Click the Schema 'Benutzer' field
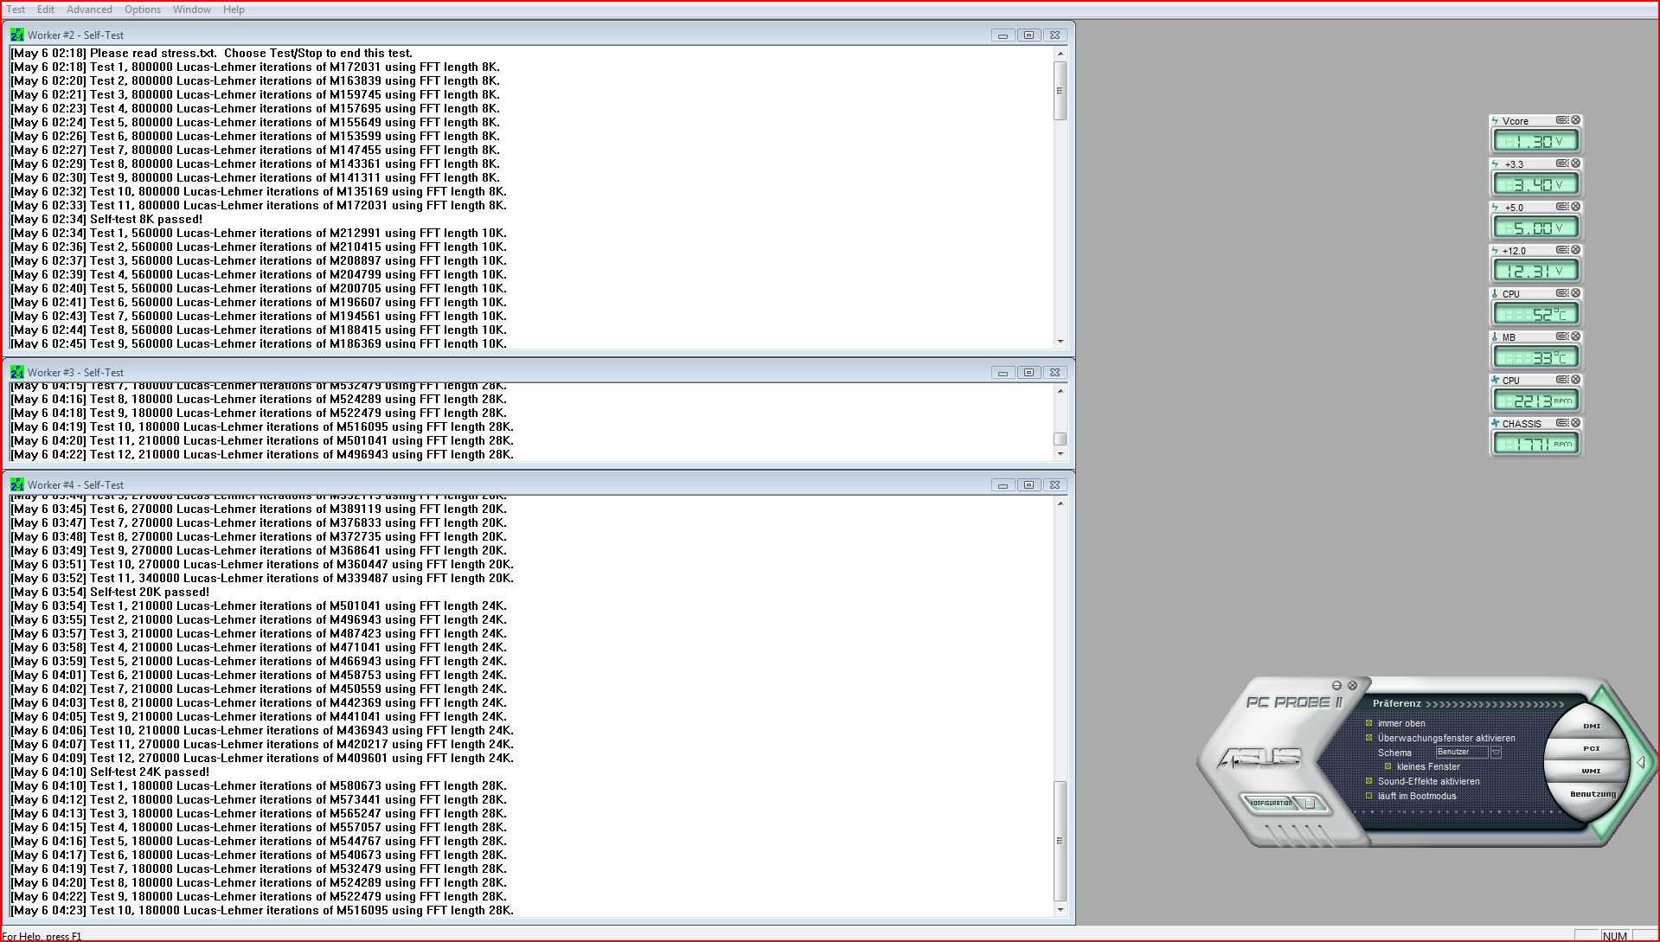Screen dimensions: 1660x942 pyautogui.click(x=1462, y=753)
